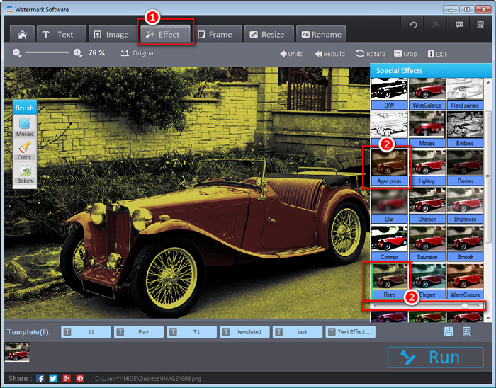Choose the Bokeh brush tool
The image size is (496, 388).
(x=25, y=173)
